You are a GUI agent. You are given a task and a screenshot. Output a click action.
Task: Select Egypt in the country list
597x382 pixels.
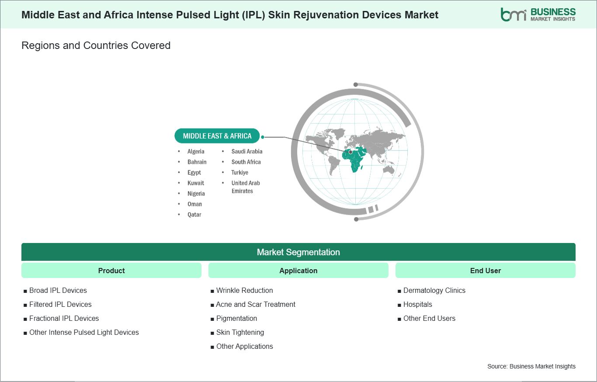(194, 172)
